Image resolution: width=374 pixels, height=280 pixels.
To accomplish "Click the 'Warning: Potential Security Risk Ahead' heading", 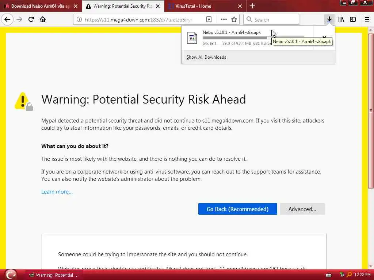I will [144, 99].
